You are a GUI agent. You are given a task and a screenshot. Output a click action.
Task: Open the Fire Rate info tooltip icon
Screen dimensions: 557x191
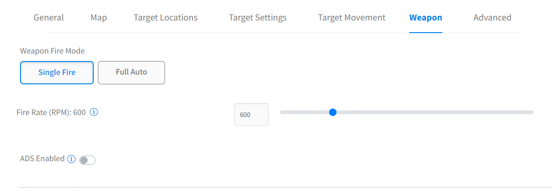pyautogui.click(x=94, y=112)
